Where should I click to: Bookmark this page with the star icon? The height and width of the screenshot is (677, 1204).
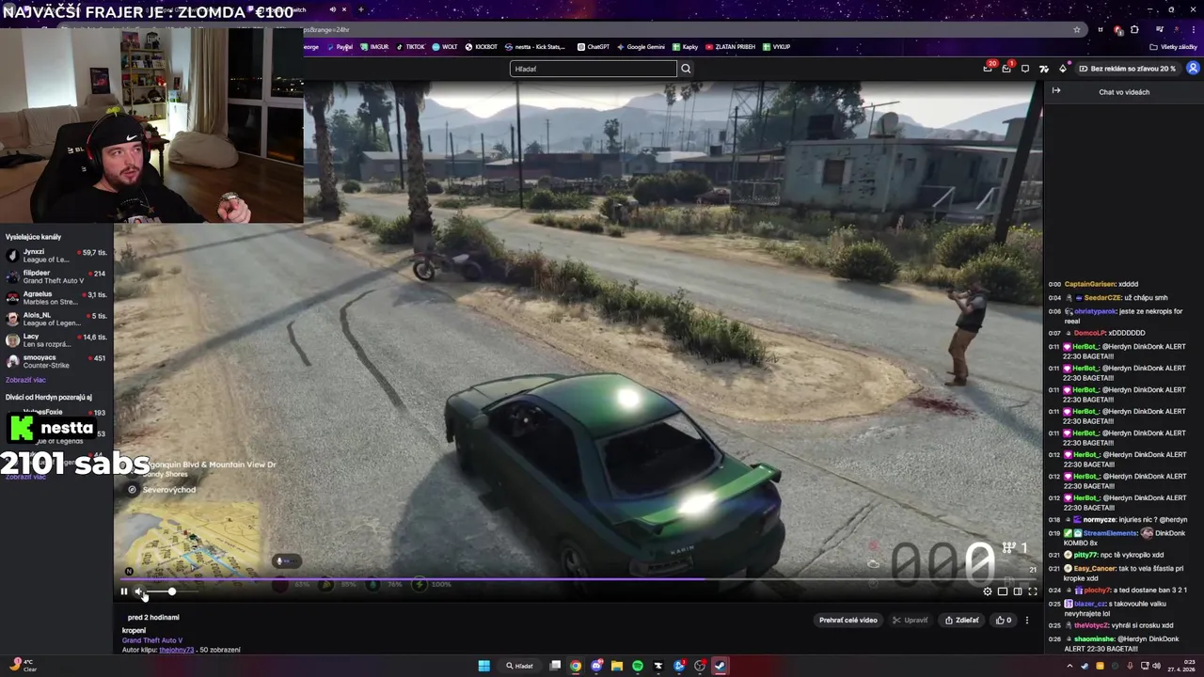(x=1077, y=29)
